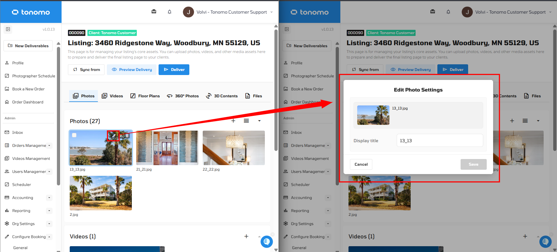Expand the Accounting arrow in left sidebar
Image resolution: width=557 pixels, height=252 pixels.
pos(49,198)
